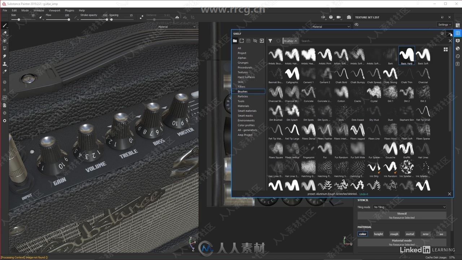Toggle the nrm material channel
Image resolution: width=462 pixels, height=260 pixels.
click(x=426, y=234)
